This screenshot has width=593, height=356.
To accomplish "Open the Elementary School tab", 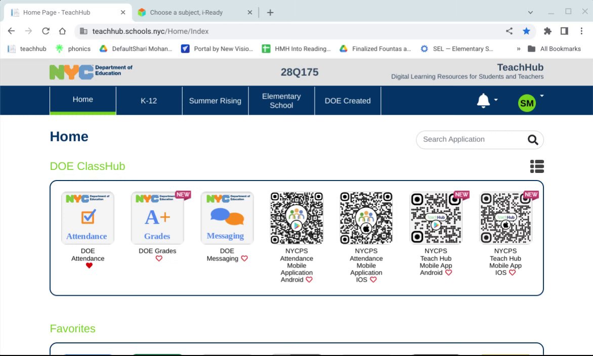I will pos(281,101).
